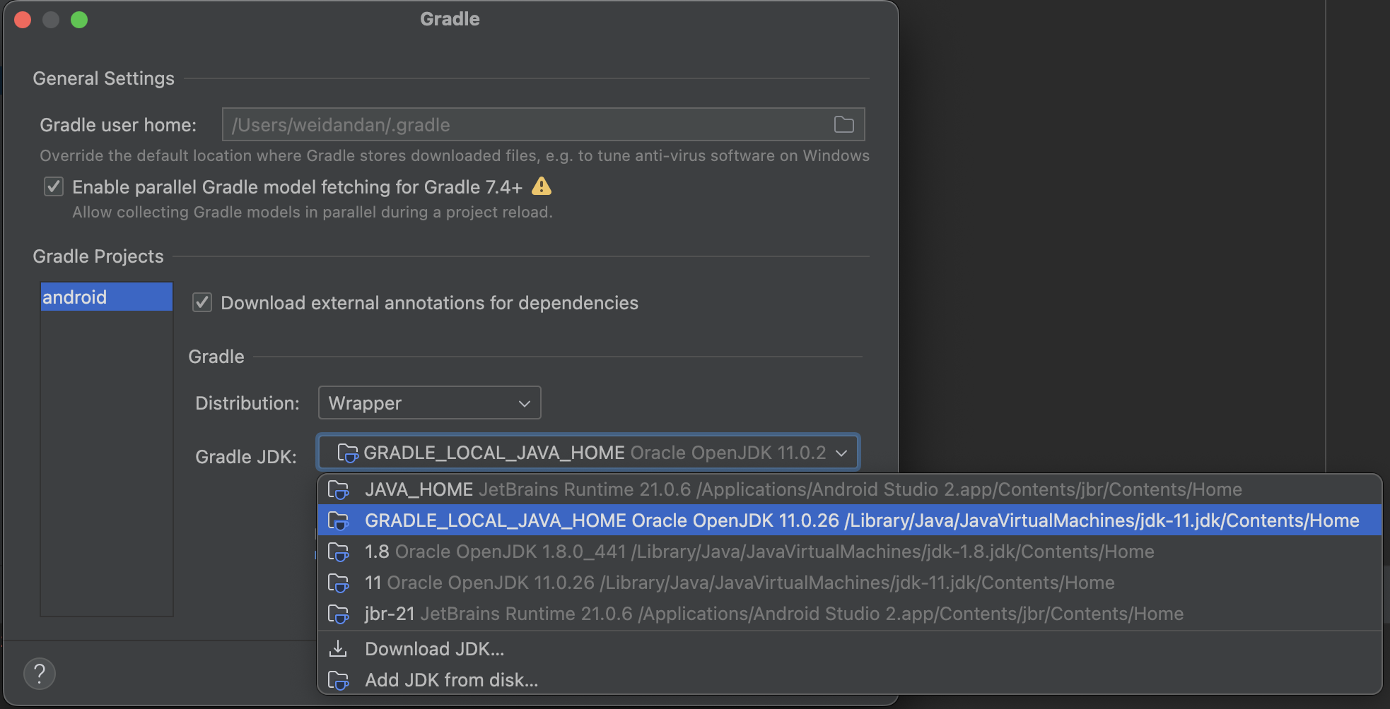Screen dimensions: 1390x709
Task: Click the JDK icon of the highlighted GRADLE_LOCAL_JAVA_HOME row
Action: [x=339, y=521]
